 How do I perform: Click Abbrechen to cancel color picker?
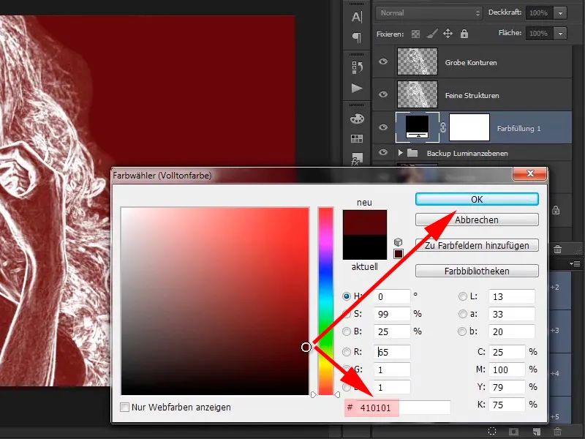[477, 219]
